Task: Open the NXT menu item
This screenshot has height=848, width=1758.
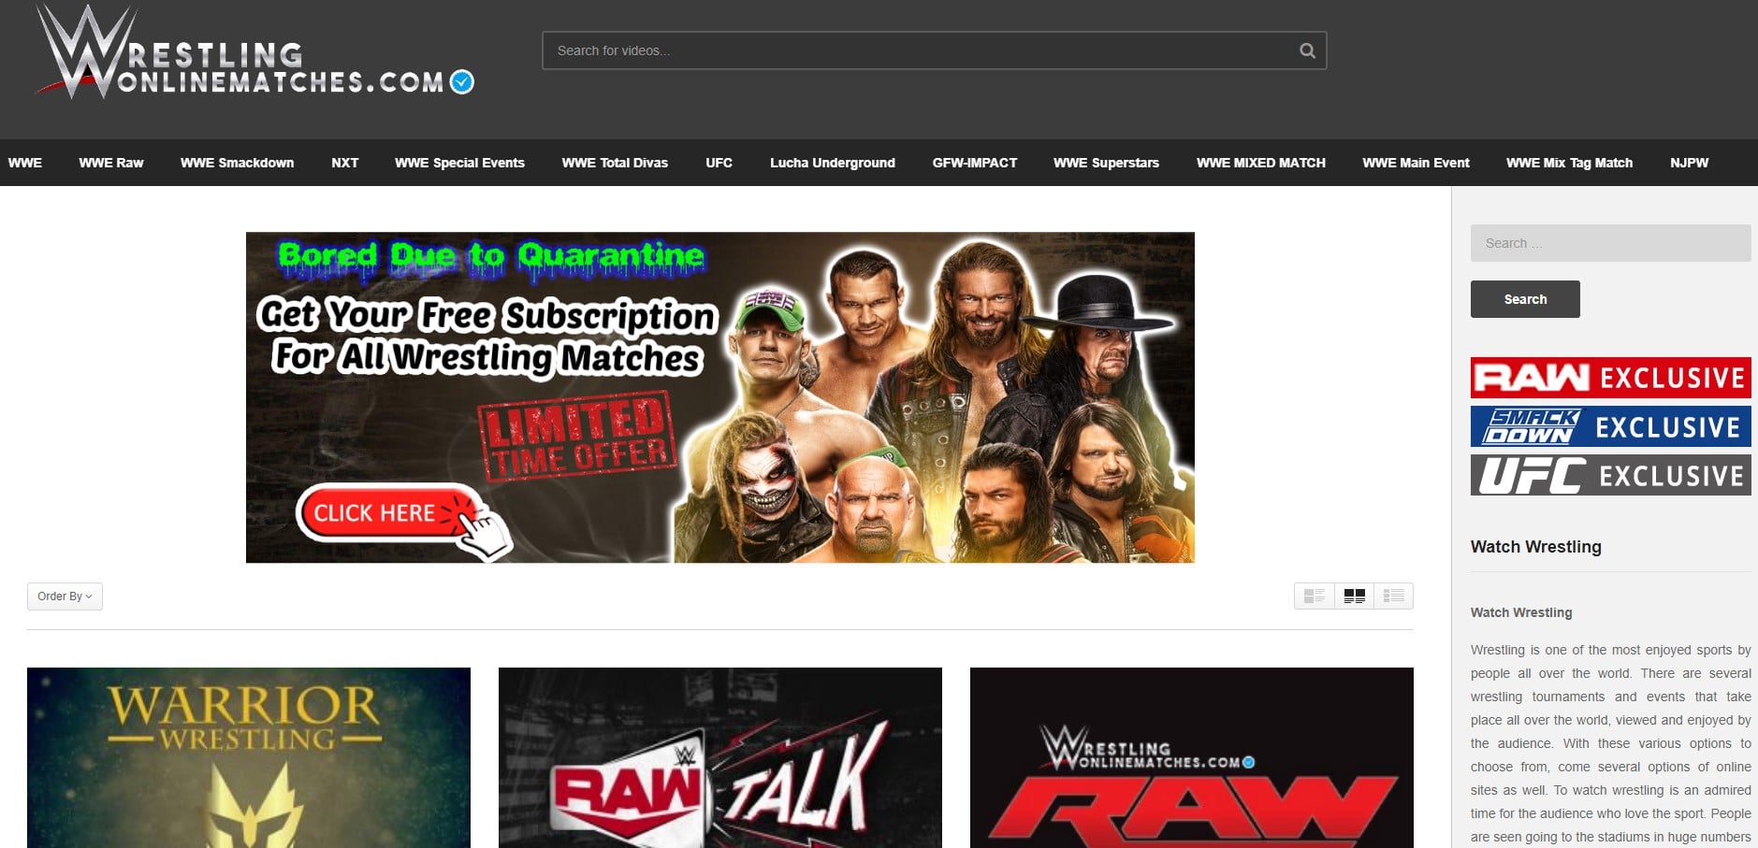Action: pos(344,163)
